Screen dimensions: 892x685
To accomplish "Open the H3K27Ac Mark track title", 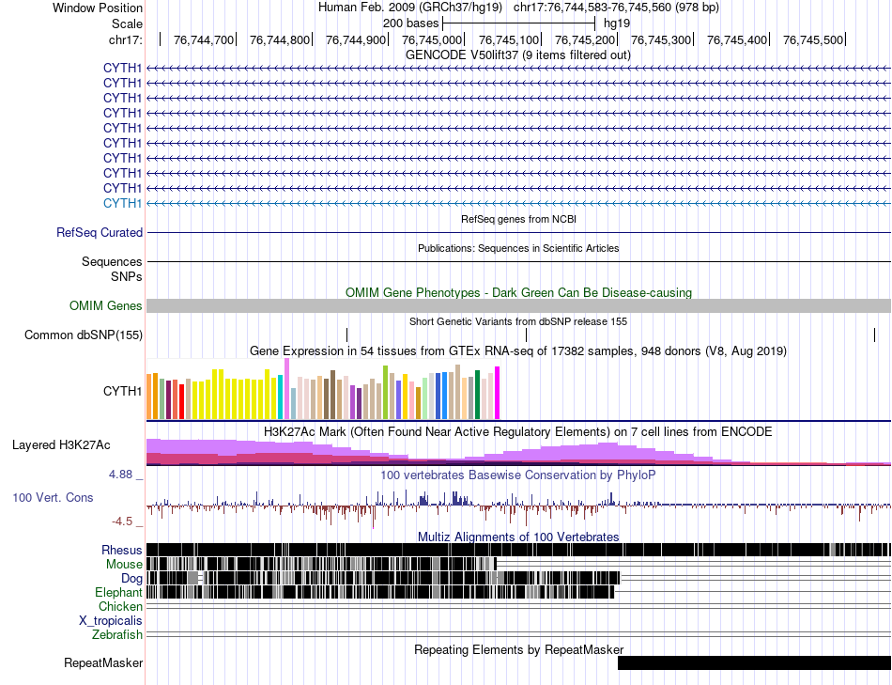I will tap(518, 431).
